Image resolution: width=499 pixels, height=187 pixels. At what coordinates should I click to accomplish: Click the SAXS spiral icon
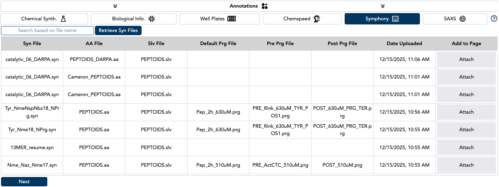463,19
